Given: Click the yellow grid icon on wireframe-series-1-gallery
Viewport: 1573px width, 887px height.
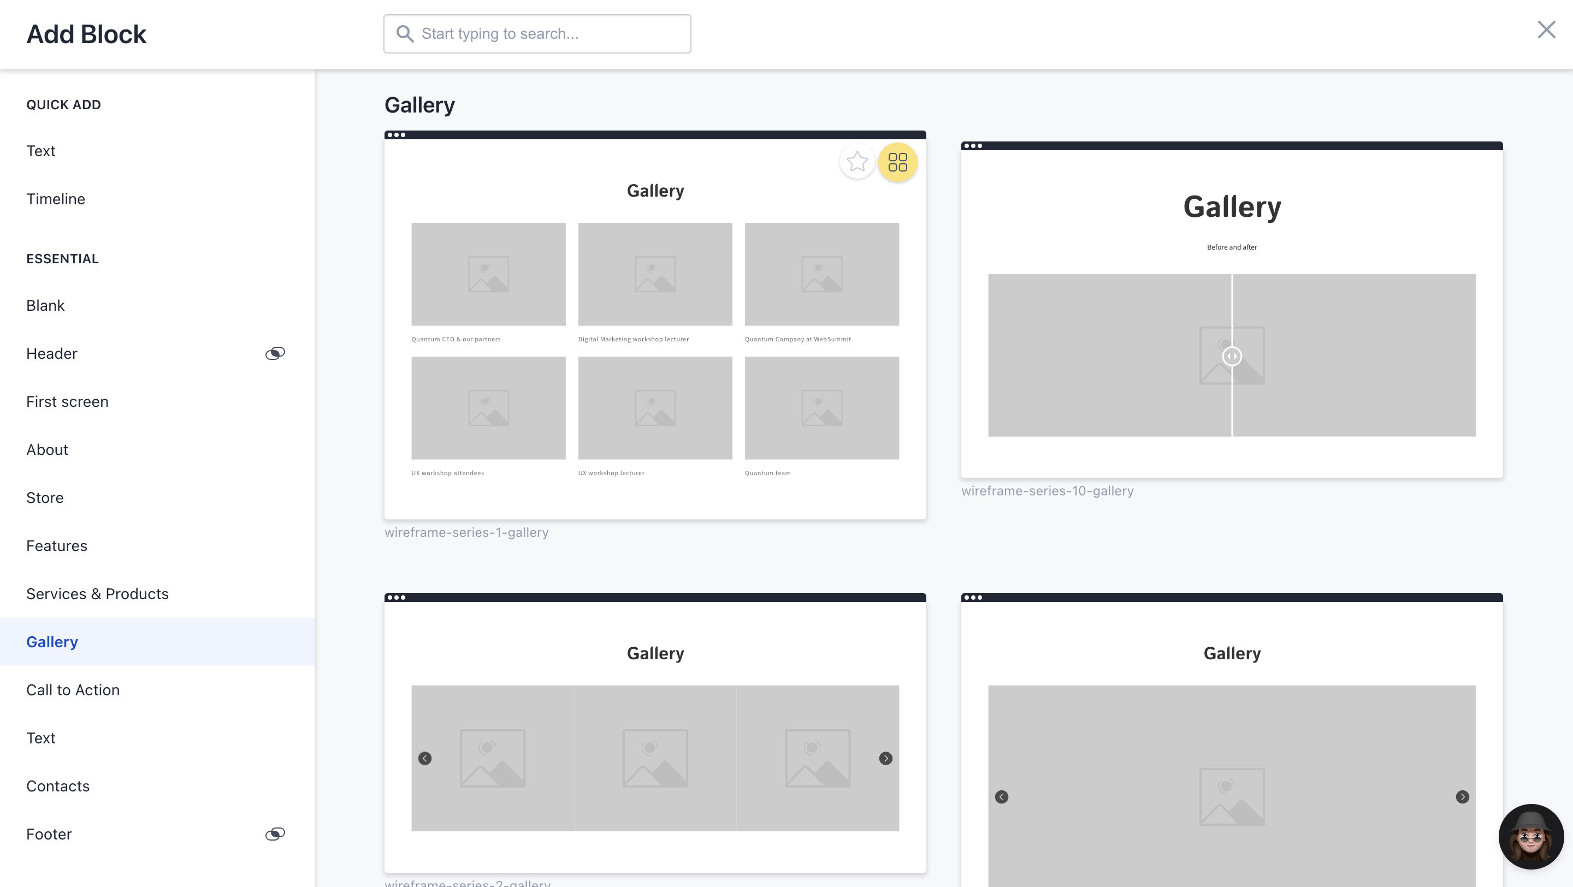Looking at the screenshot, I should 897,162.
